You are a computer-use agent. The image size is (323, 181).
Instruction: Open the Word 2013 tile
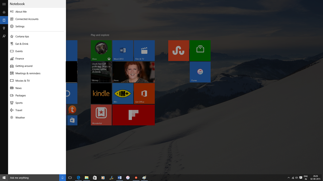[123, 51]
